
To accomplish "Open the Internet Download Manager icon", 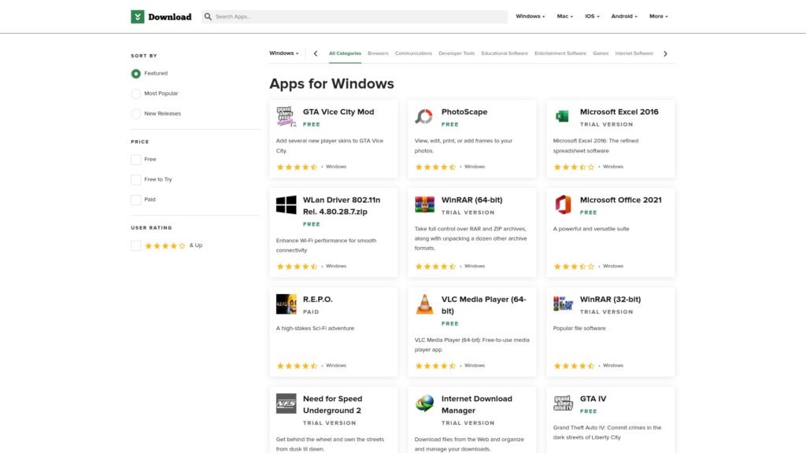I will (424, 403).
